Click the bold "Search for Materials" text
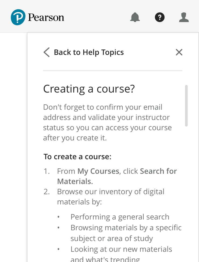Image resolution: width=199 pixels, height=262 pixels. tap(158, 171)
